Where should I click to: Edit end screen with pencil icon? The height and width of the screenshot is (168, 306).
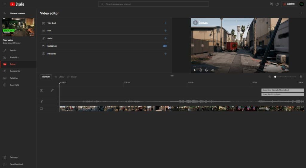coord(52,90)
